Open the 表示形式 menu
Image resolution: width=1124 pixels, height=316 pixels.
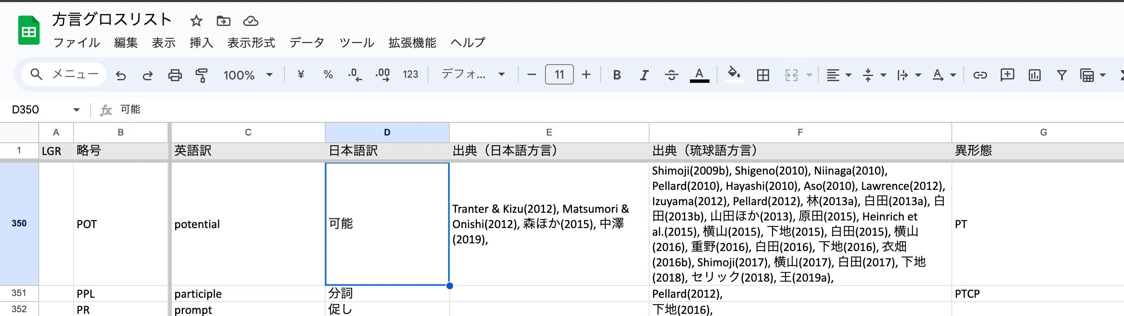[x=251, y=42]
